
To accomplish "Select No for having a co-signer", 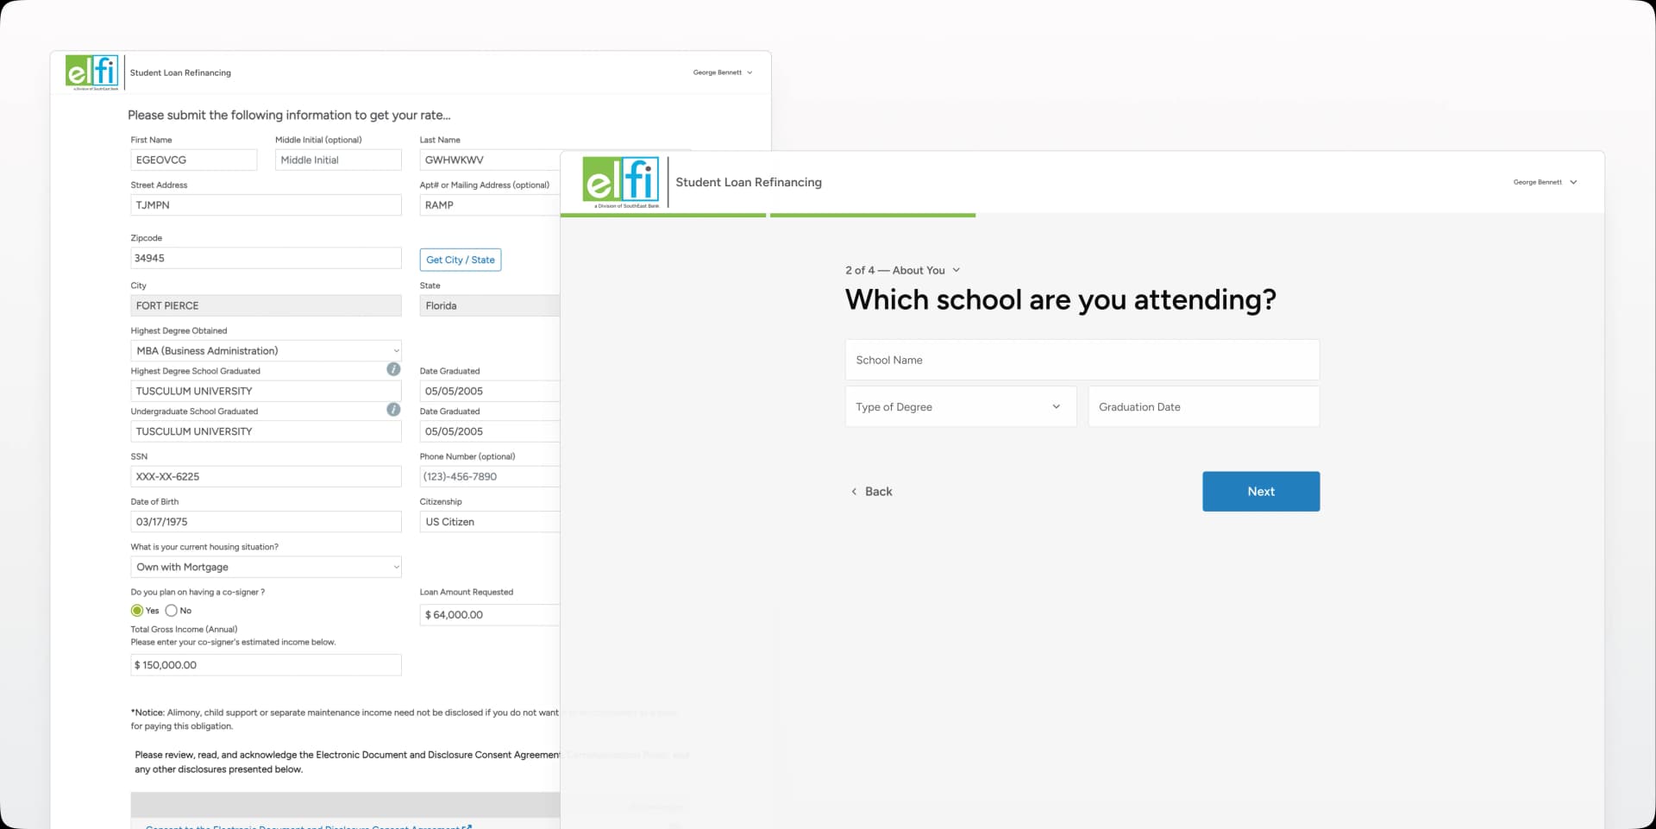I will [170, 610].
